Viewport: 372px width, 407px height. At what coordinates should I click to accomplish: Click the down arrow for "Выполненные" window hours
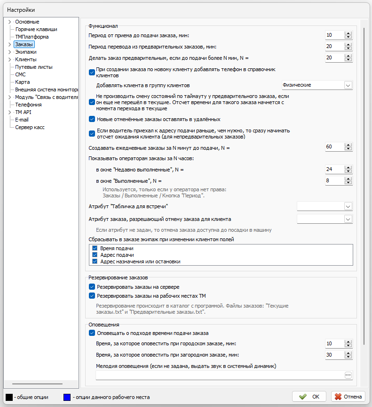click(348, 182)
